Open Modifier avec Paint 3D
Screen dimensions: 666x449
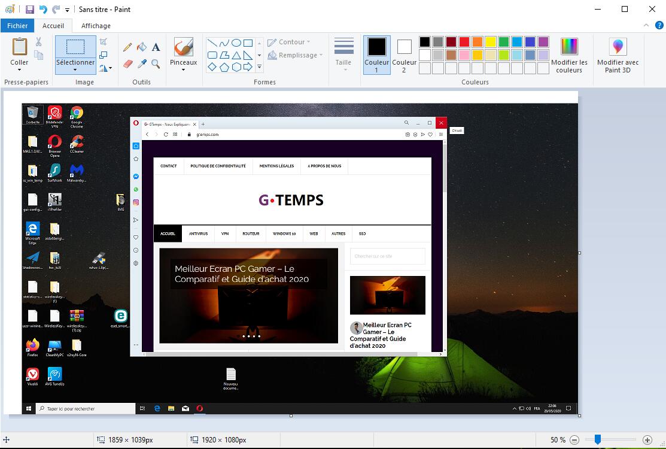pyautogui.click(x=618, y=55)
